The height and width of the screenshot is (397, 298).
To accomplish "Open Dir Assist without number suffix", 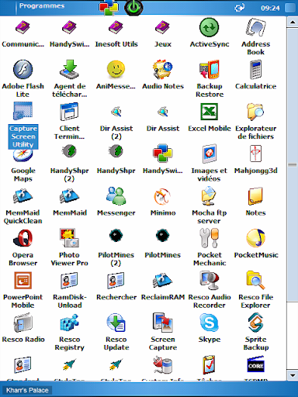I will coord(162,112).
